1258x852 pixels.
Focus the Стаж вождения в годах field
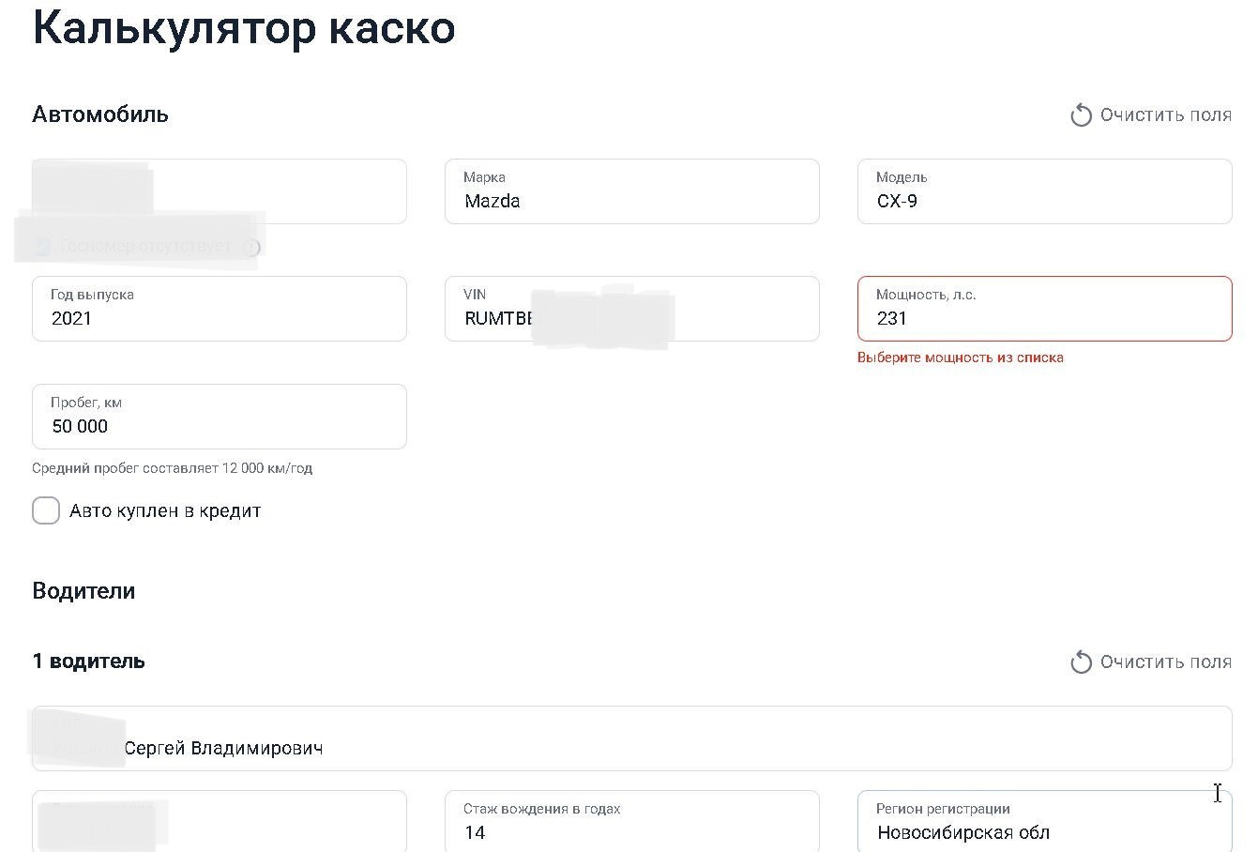(631, 823)
